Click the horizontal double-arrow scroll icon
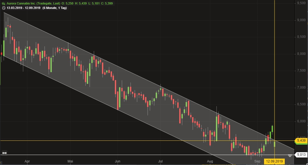The height and width of the screenshot is (165, 308). coord(4,153)
